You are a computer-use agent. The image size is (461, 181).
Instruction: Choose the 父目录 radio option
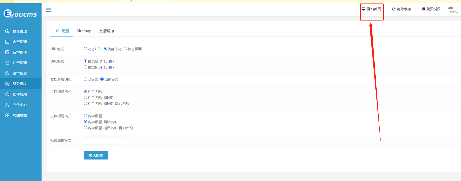tap(86, 79)
